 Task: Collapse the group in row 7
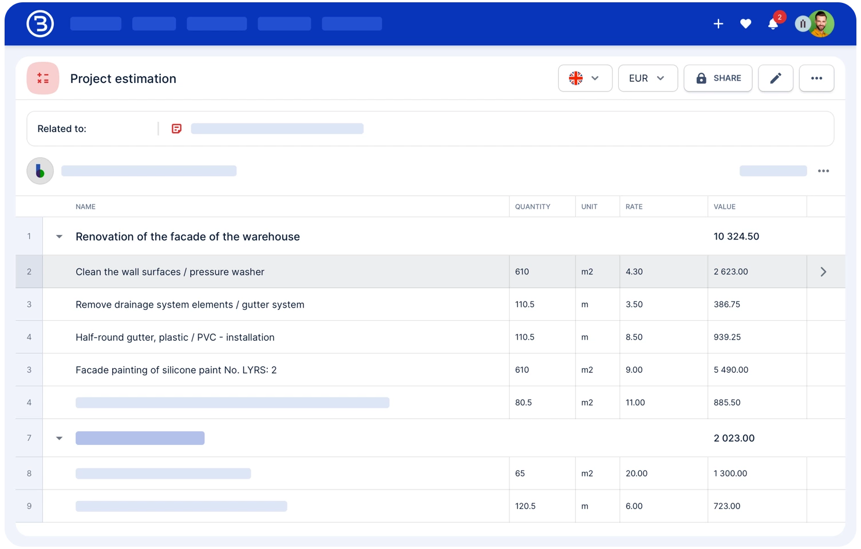[x=59, y=438]
